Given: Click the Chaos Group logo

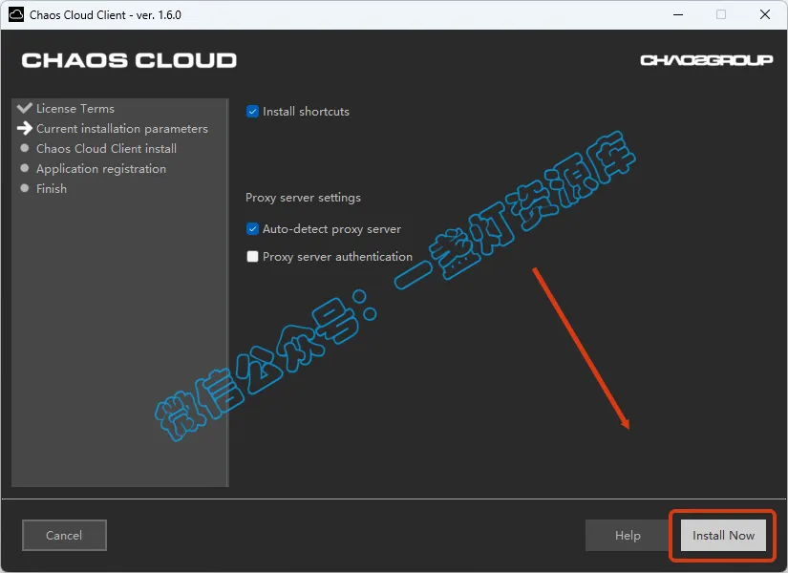Looking at the screenshot, I should pyautogui.click(x=706, y=60).
